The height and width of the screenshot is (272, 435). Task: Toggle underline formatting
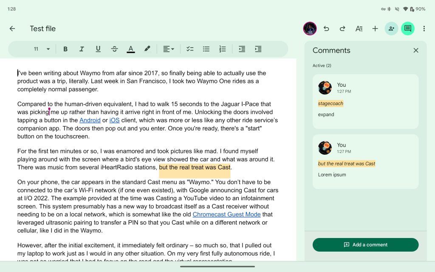[x=98, y=49]
